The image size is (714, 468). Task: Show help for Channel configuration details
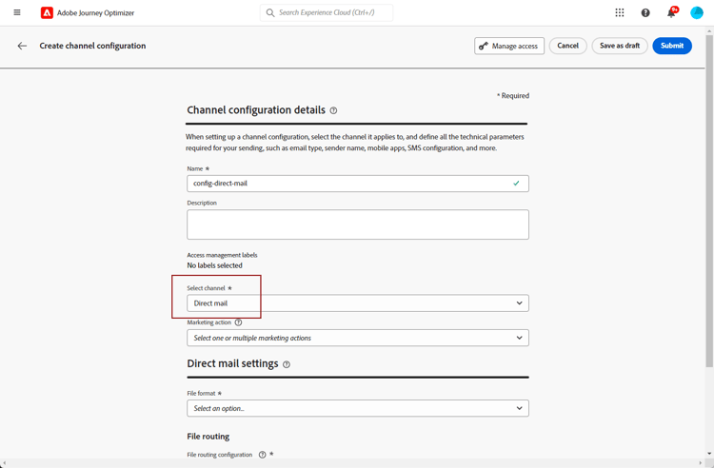[333, 110]
